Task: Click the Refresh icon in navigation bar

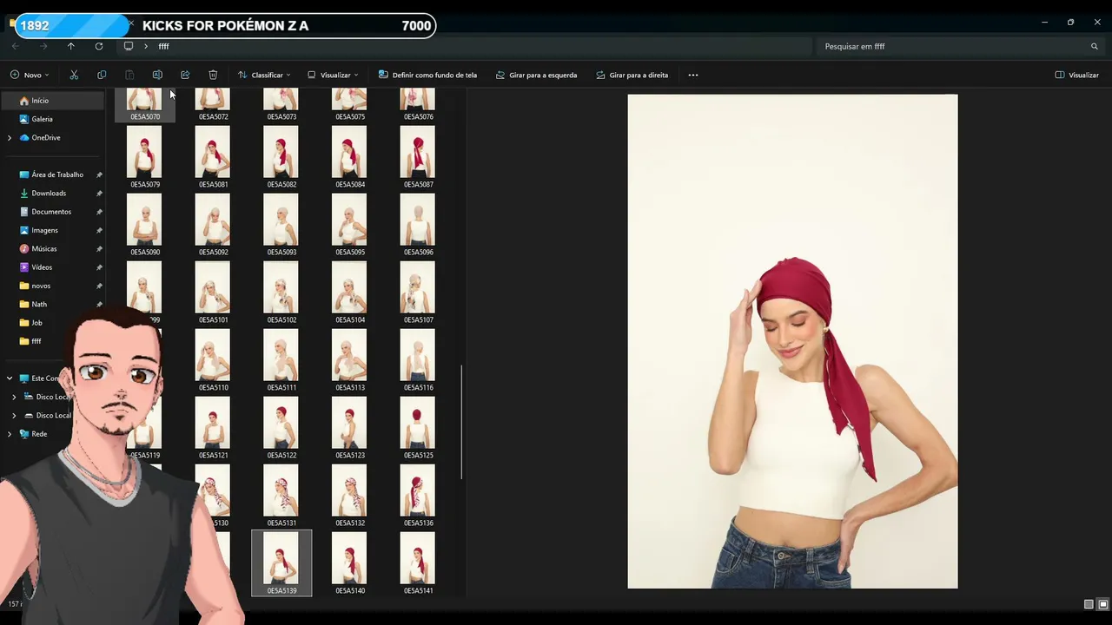Action: [99, 46]
